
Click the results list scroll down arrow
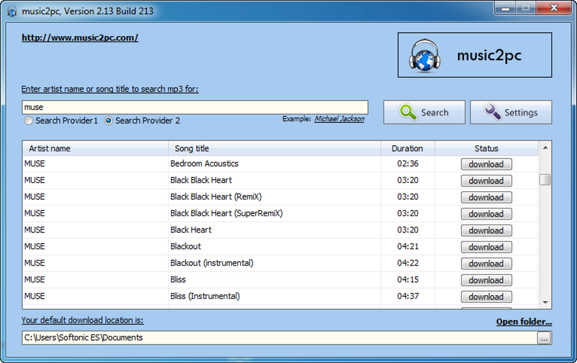(x=545, y=302)
